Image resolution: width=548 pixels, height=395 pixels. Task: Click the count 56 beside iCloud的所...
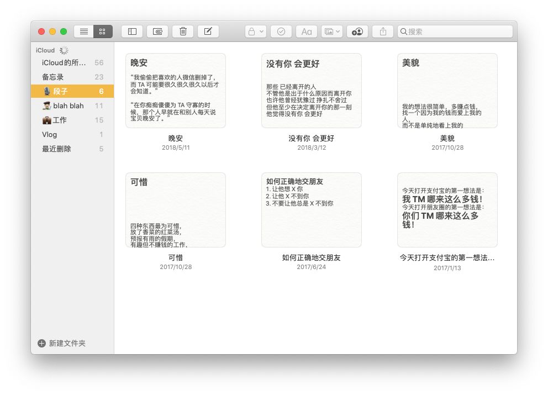[x=99, y=62]
